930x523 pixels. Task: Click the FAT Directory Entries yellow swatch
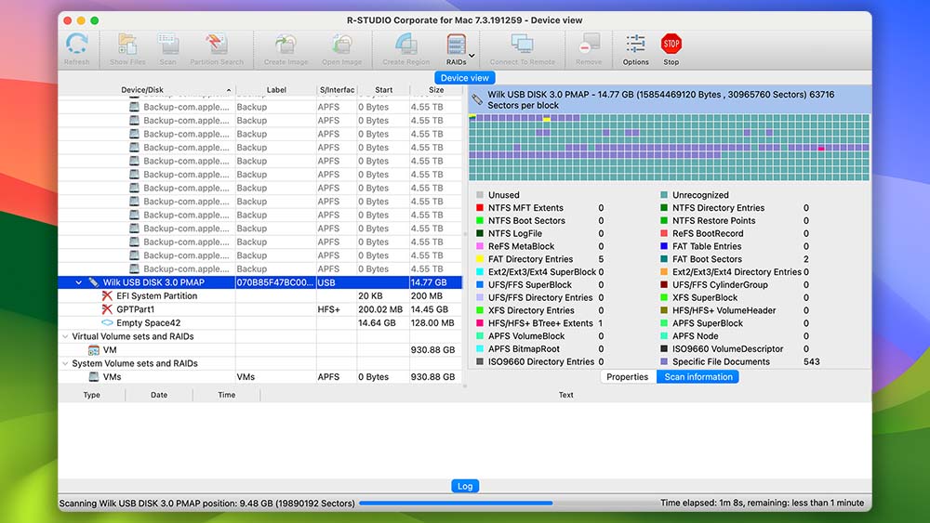(x=480, y=259)
